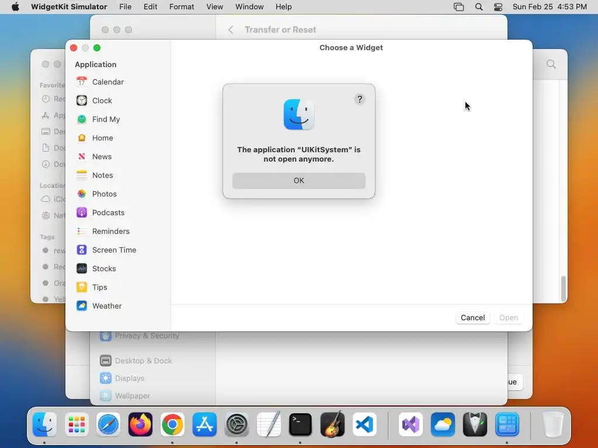Screen dimensions: 598x448
Task: Open Control Center in menu bar
Action: coord(498,7)
